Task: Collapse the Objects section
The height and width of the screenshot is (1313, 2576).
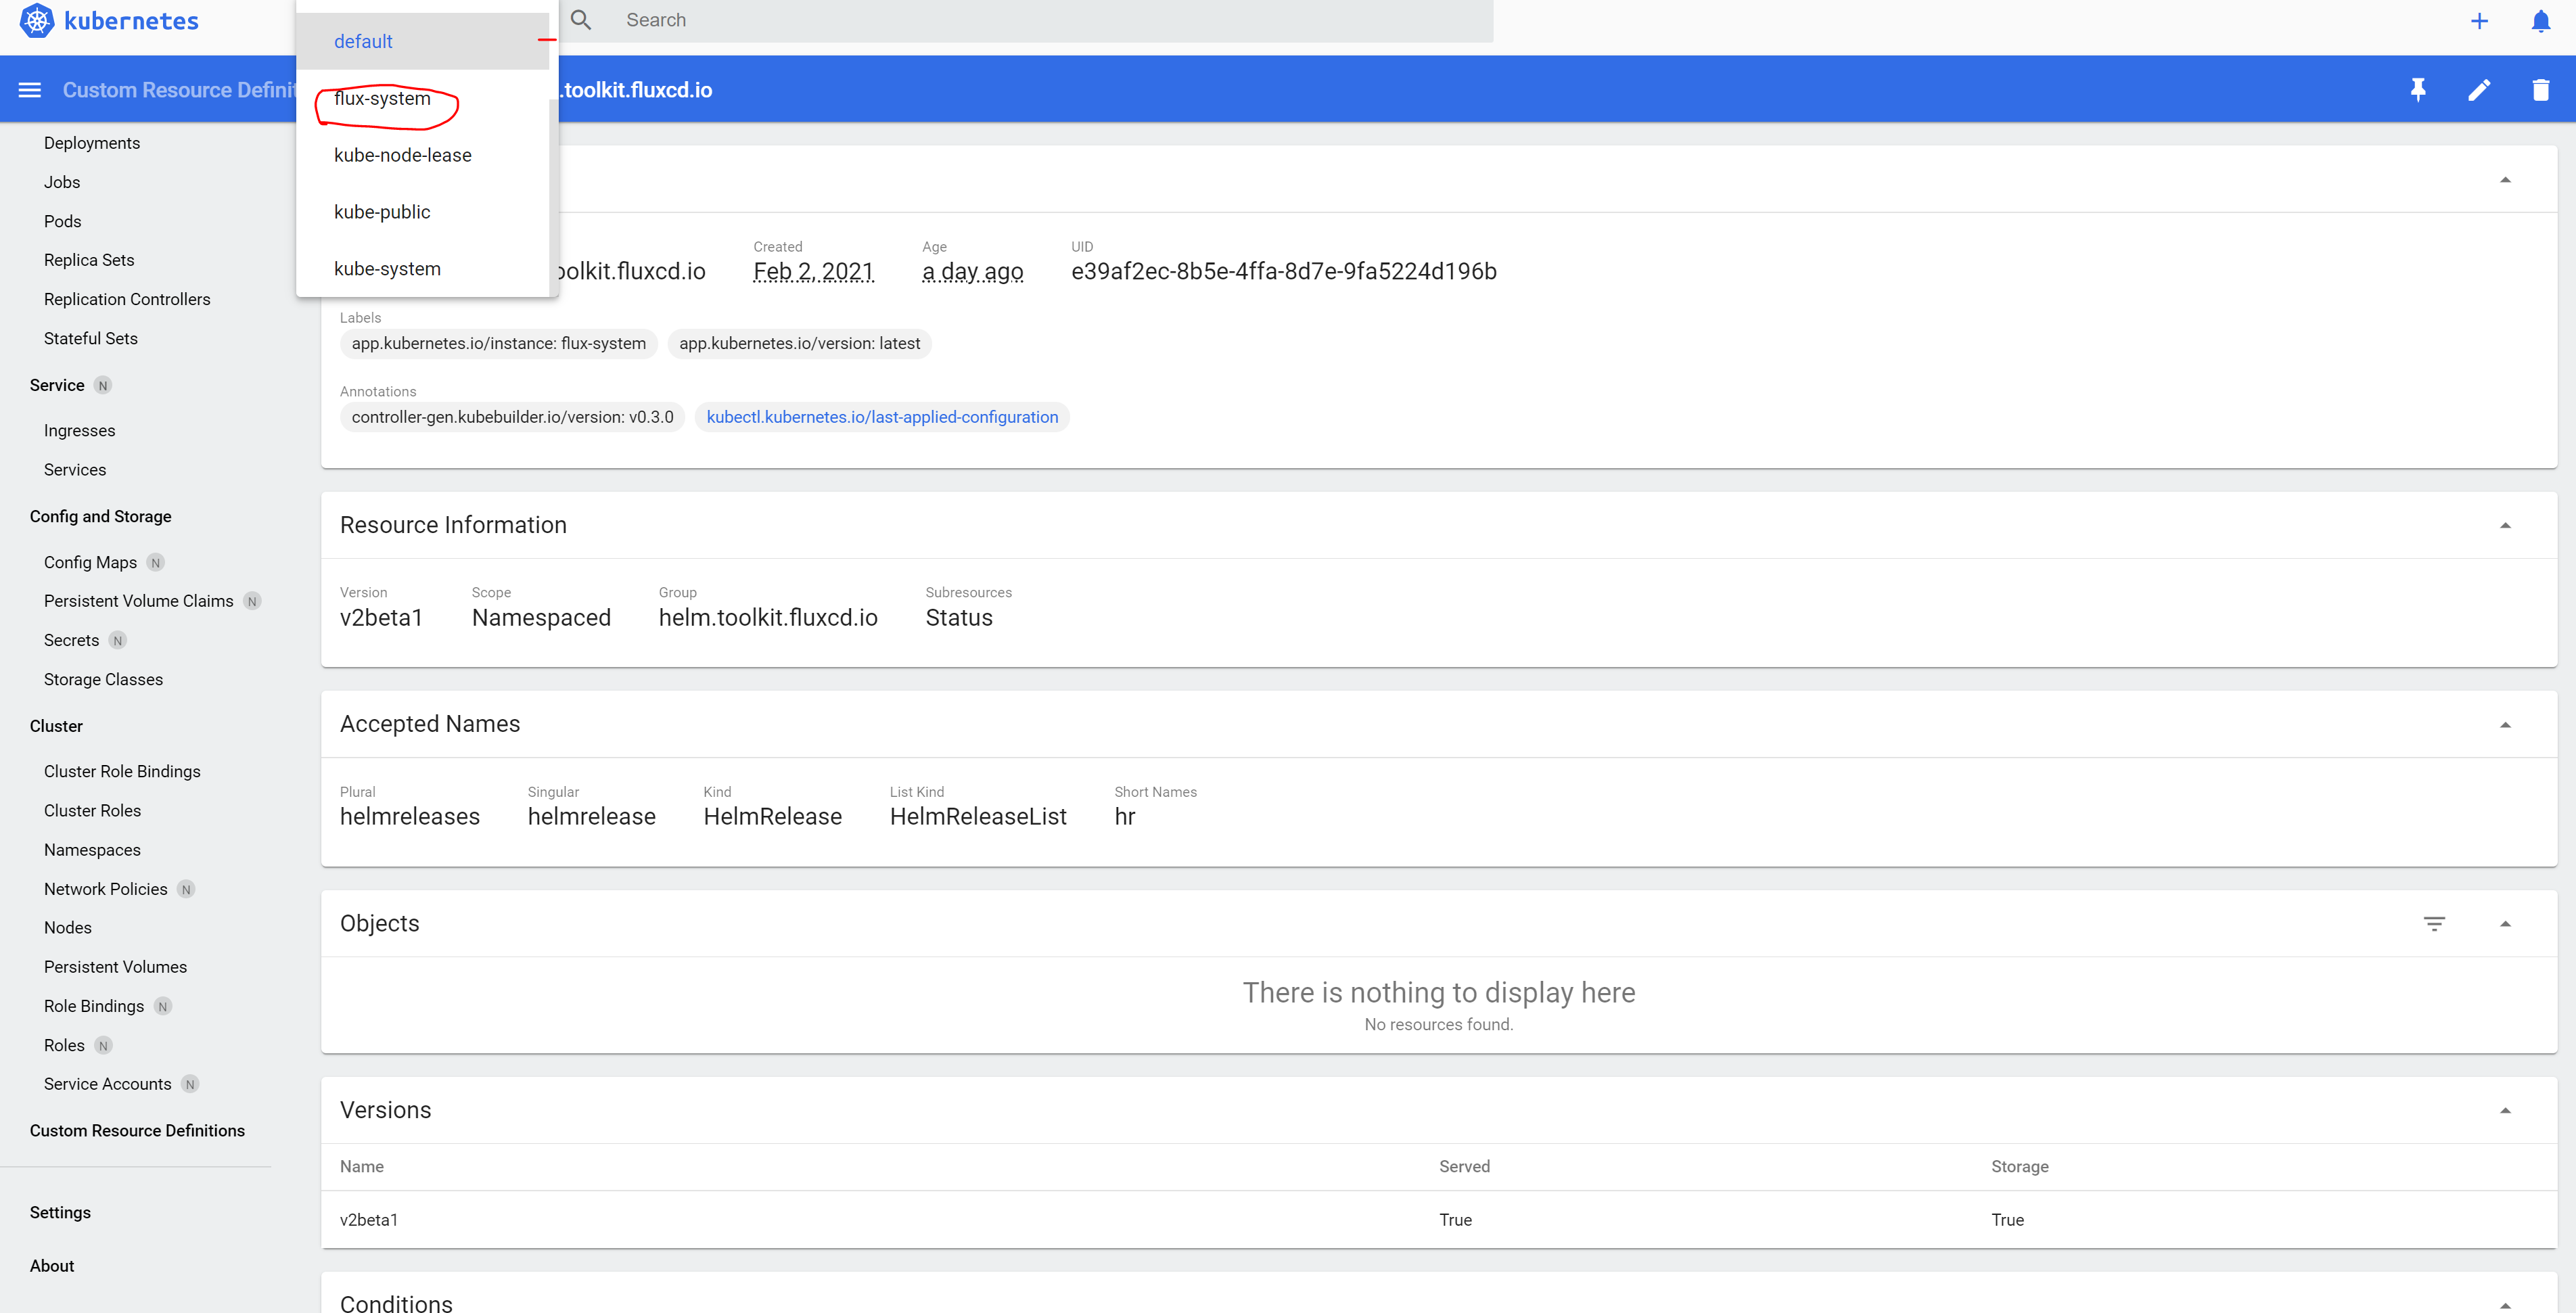Action: (2505, 924)
